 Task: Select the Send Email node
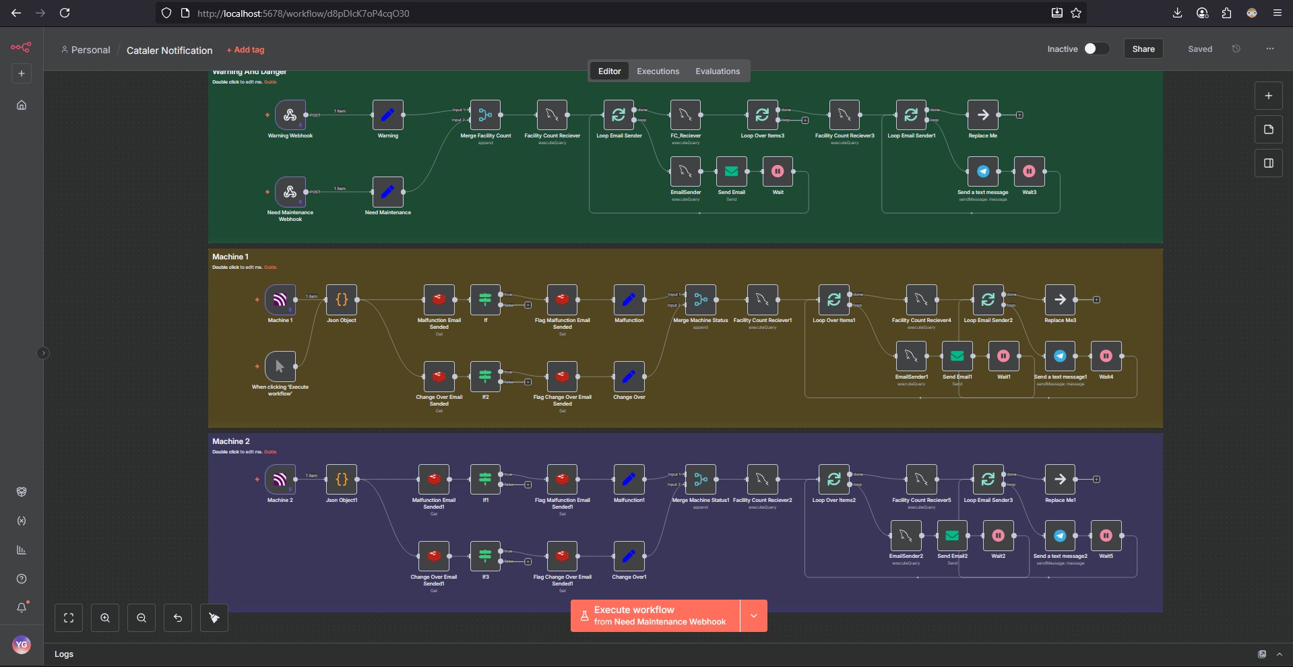click(x=731, y=172)
